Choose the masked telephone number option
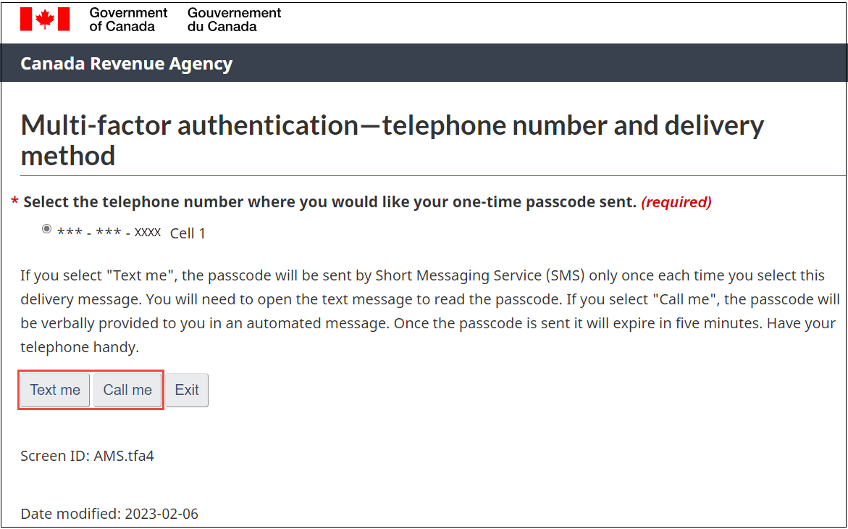Viewport: 848px width, 529px height. 109,233
